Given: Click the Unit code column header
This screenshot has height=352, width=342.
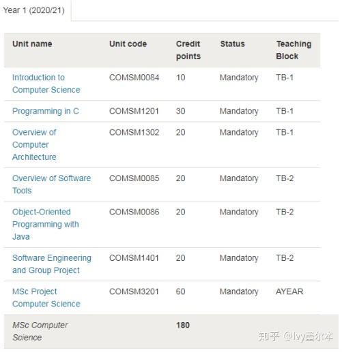Looking at the screenshot, I should tap(128, 44).
